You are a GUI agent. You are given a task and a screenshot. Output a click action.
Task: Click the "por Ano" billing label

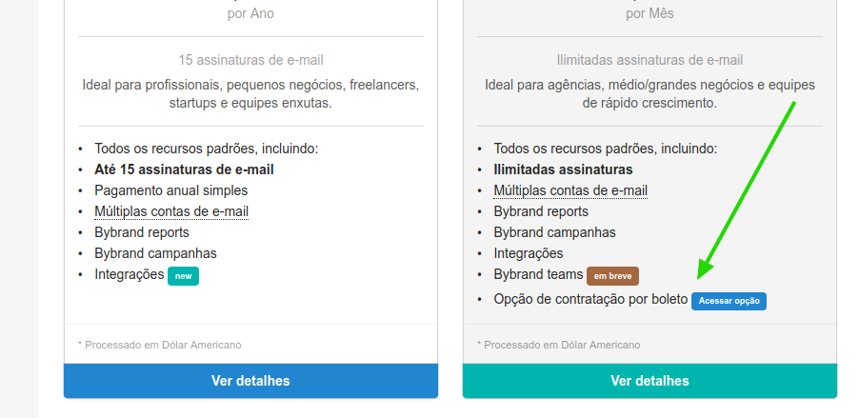tap(250, 13)
